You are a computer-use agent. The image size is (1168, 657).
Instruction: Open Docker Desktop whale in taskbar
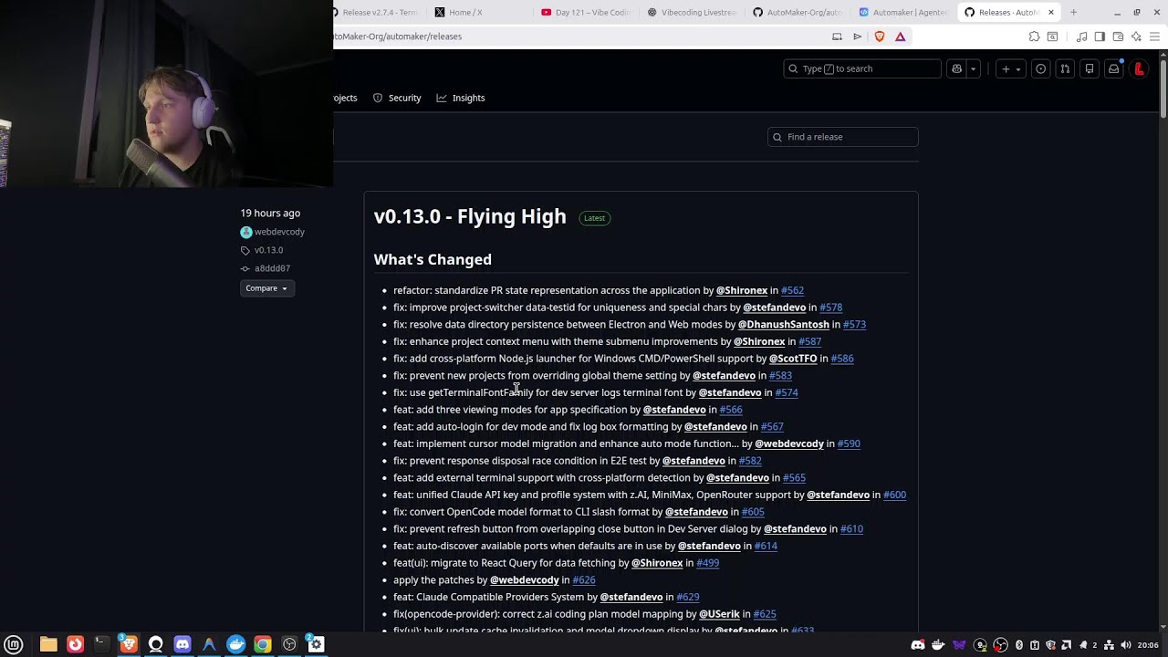[235, 644]
